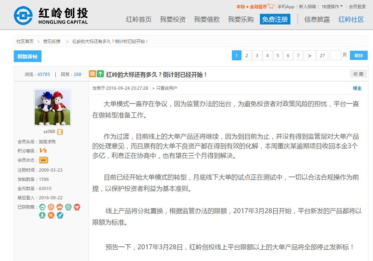
Task: Open sz088's monkey doll avatar
Action: (52, 107)
